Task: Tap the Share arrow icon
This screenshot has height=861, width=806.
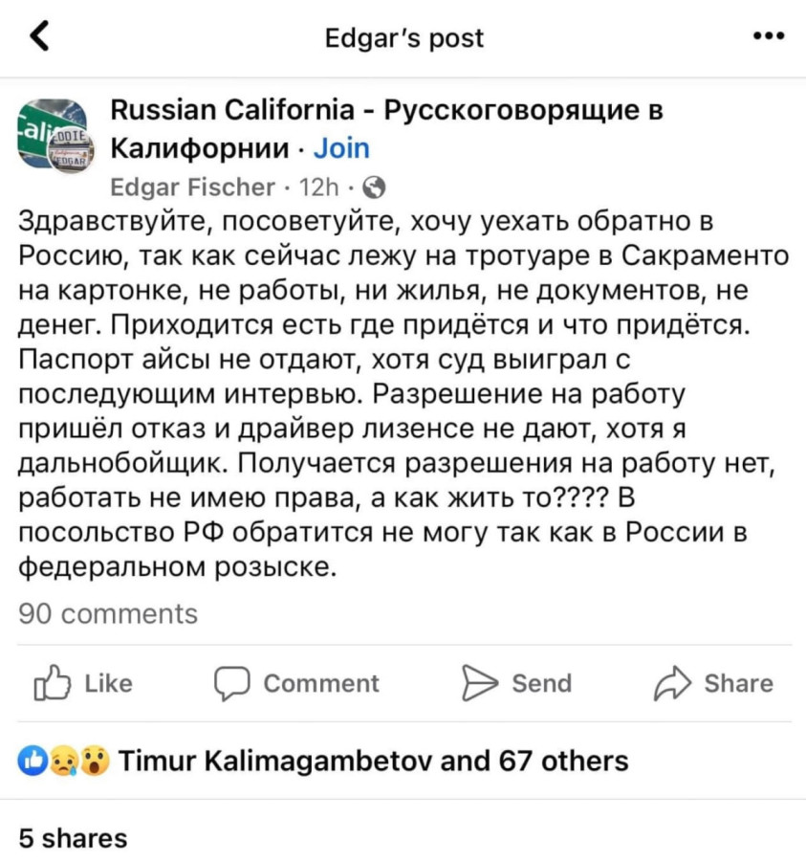Action: tap(672, 683)
